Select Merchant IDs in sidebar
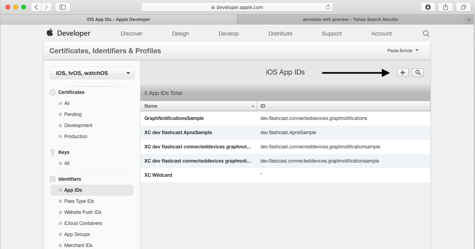The width and height of the screenshot is (475, 249). 78,245
